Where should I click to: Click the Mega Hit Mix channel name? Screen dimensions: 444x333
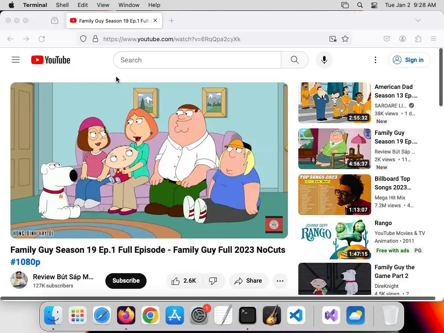390,197
